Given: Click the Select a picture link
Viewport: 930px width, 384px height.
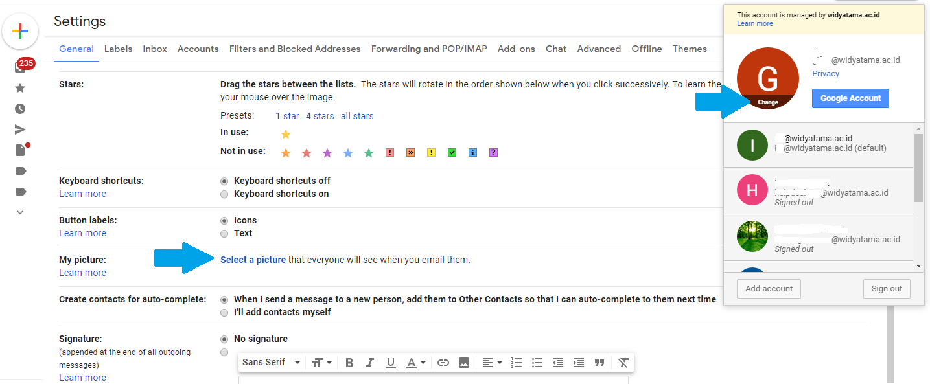Looking at the screenshot, I should coord(253,260).
